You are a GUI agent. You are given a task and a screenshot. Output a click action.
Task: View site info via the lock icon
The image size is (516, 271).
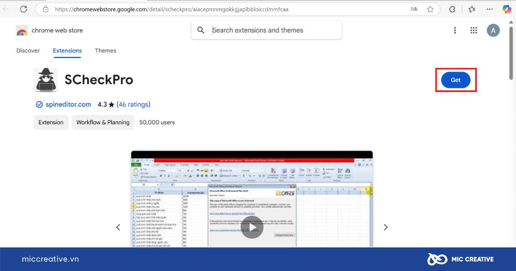(x=46, y=9)
